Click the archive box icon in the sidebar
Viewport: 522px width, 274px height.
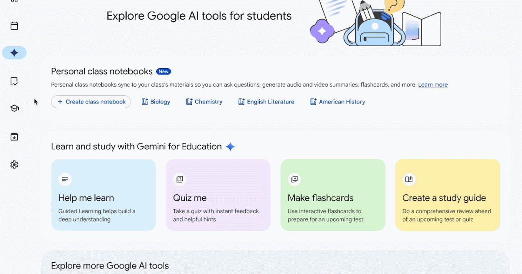tap(14, 136)
